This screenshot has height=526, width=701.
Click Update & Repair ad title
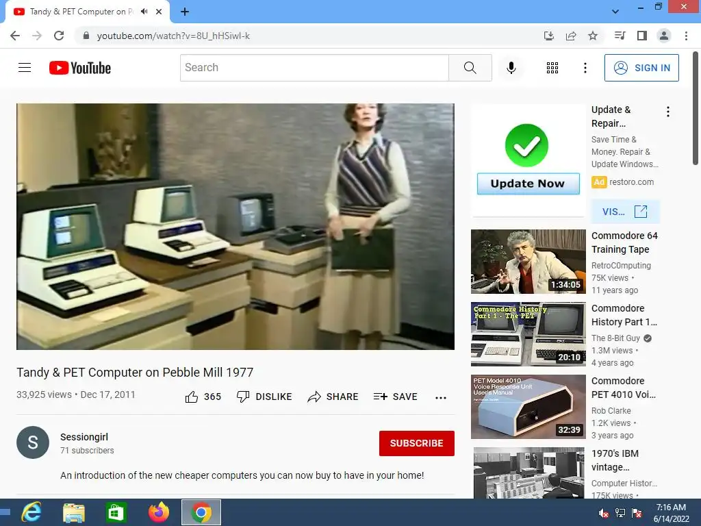[x=611, y=116]
